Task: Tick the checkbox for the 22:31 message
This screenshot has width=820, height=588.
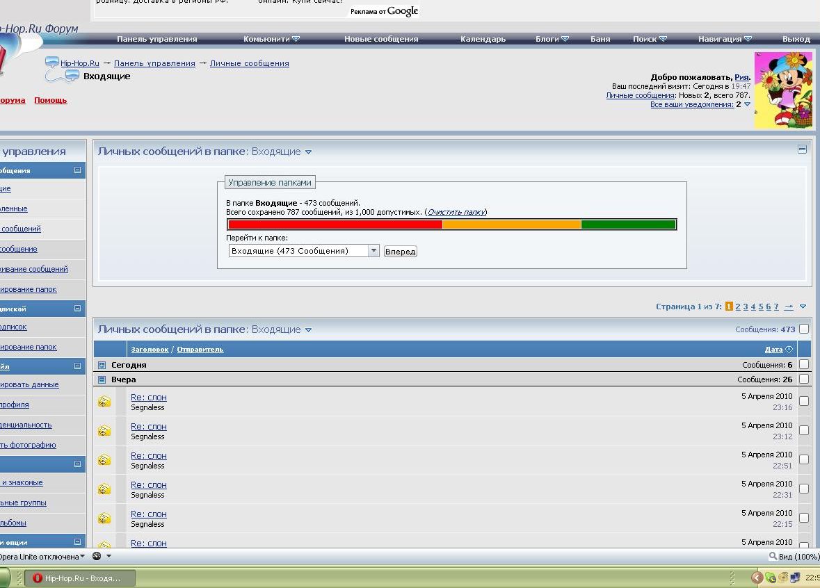Action: 804,489
